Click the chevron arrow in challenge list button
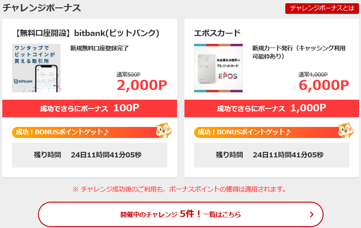 [x=312, y=215]
